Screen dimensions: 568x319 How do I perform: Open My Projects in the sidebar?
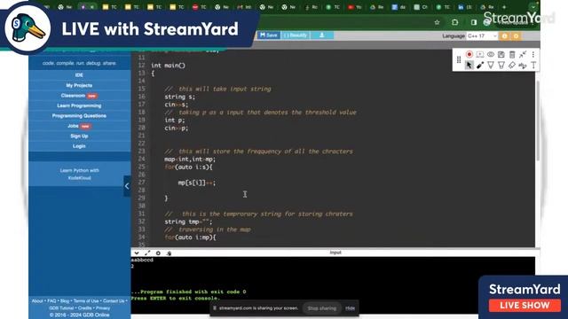[x=79, y=85]
